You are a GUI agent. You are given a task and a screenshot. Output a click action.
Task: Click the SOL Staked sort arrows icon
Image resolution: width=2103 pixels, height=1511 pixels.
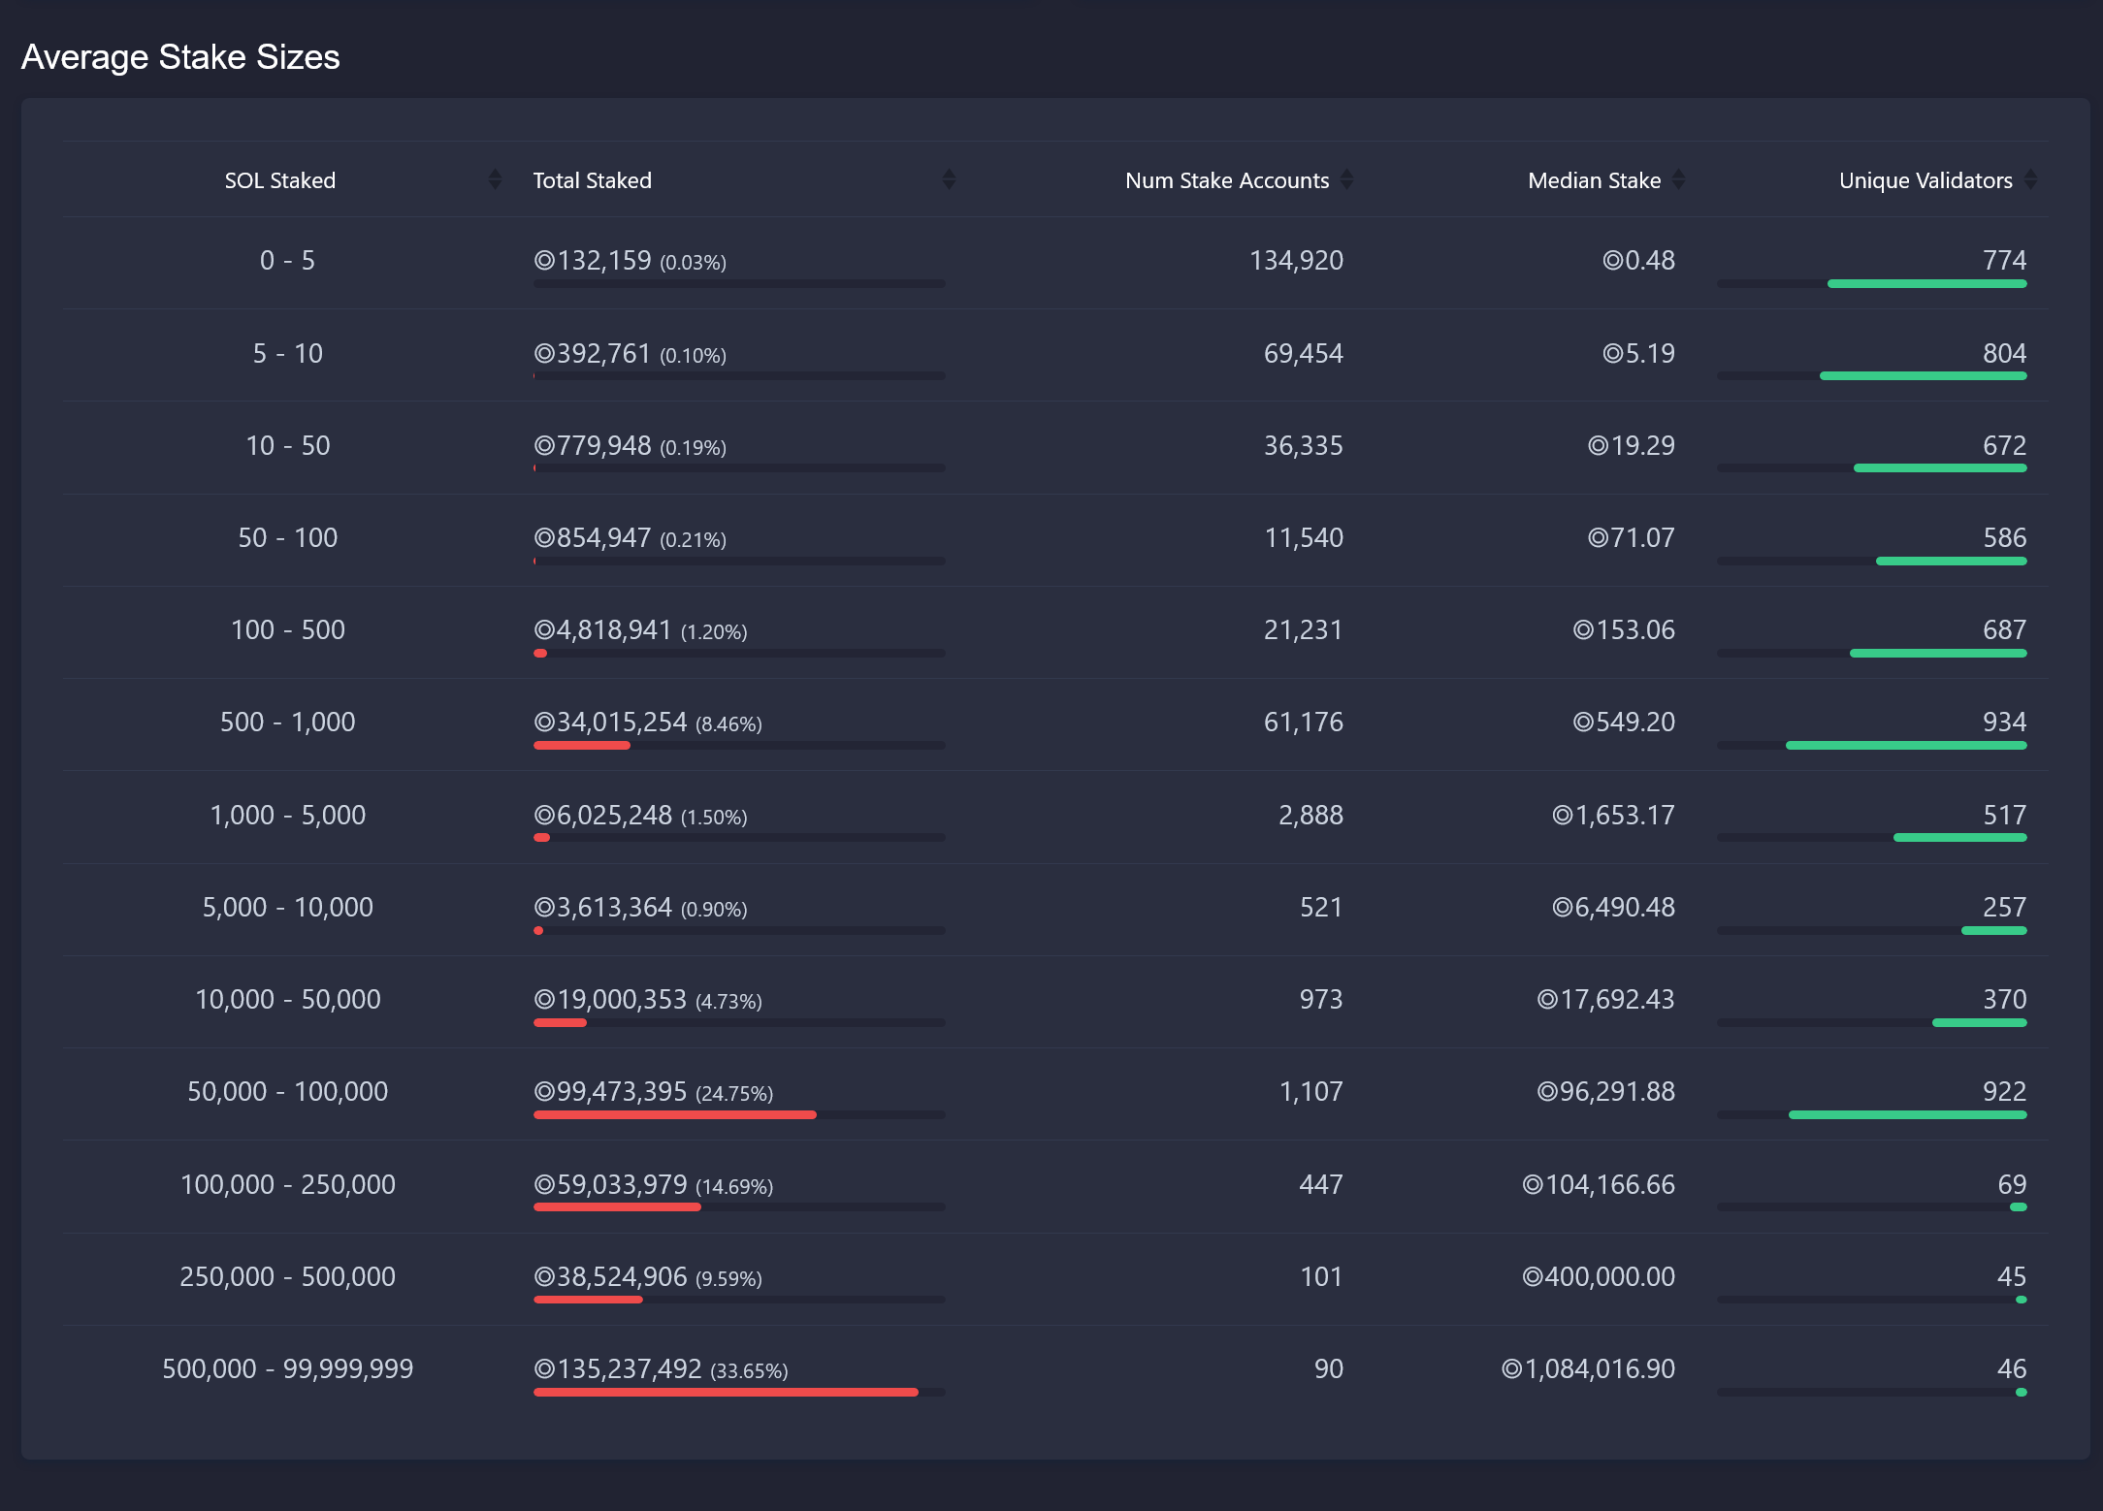495,179
